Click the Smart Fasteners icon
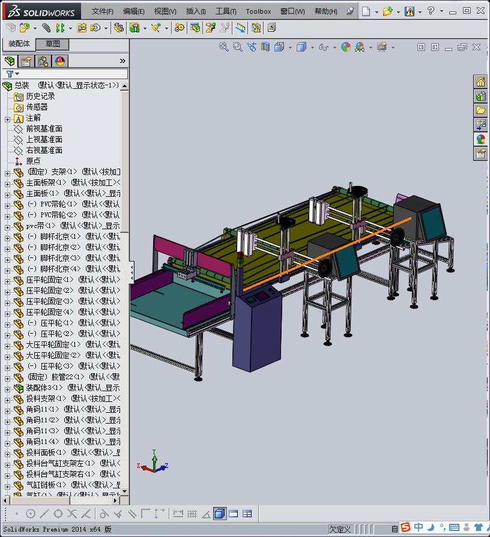Screen dimensions: 490x537 click(x=82, y=28)
